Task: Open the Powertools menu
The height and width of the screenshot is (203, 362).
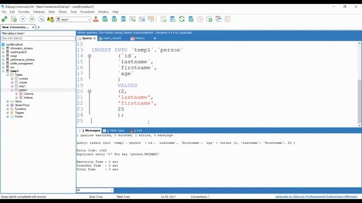Action: (x=88, y=12)
